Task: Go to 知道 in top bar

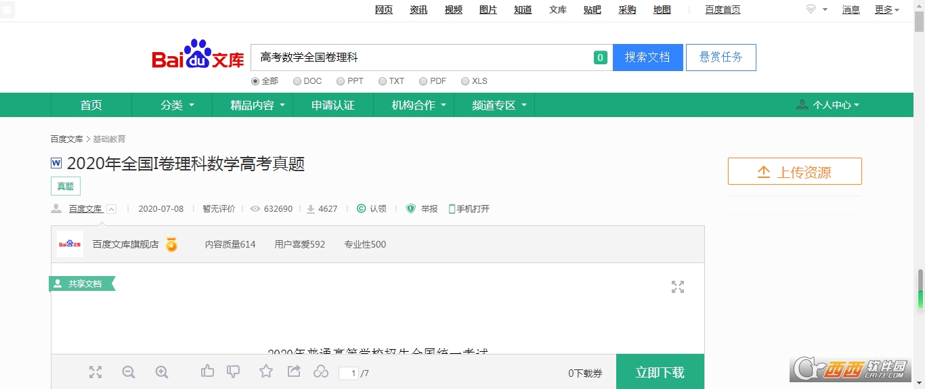Action: pyautogui.click(x=523, y=9)
